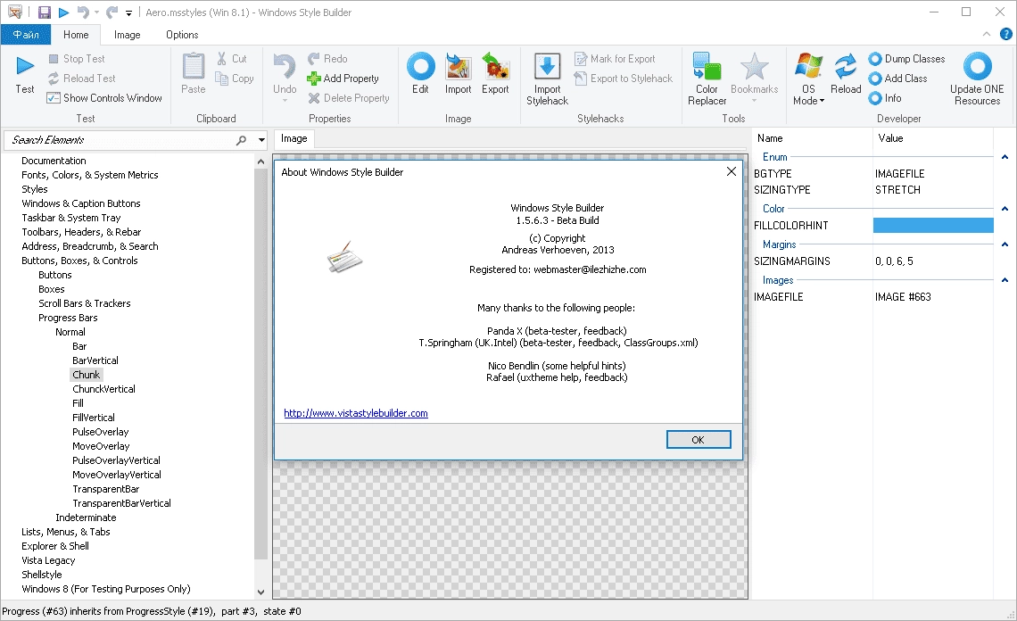Click the Save icon in title bar
Viewport: 1017px width, 621px height.
point(44,12)
